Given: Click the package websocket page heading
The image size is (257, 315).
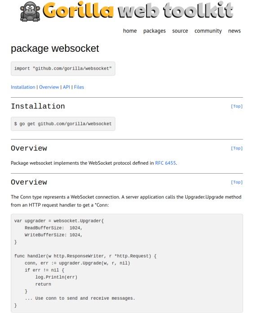Looking at the screenshot, I should 55,49.
